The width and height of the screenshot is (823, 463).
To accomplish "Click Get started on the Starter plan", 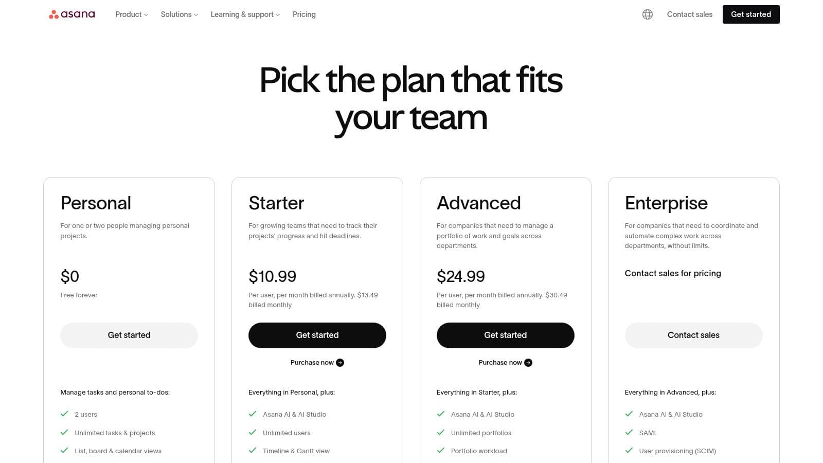I will pyautogui.click(x=317, y=335).
